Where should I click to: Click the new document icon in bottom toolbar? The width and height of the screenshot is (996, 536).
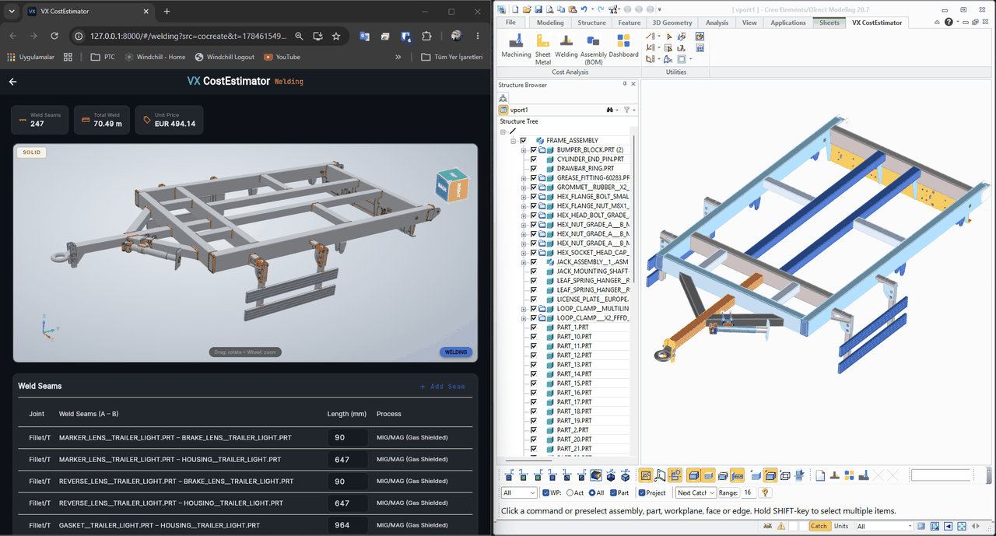point(820,475)
